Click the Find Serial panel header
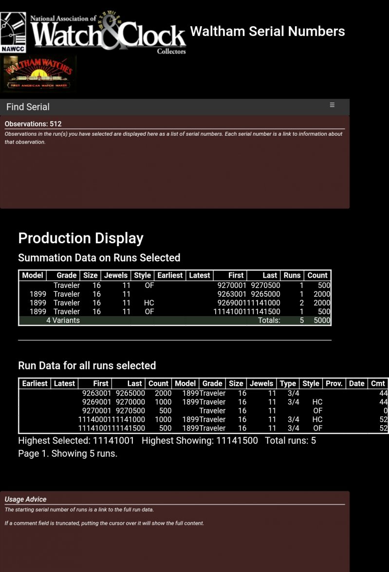The height and width of the screenshot is (572, 389). [x=28, y=107]
